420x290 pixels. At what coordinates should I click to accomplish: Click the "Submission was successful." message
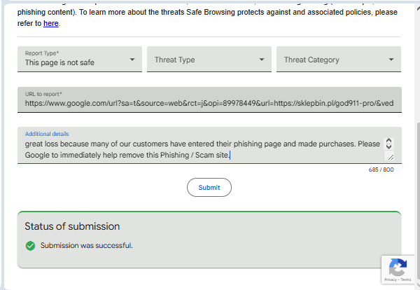pyautogui.click(x=86, y=245)
